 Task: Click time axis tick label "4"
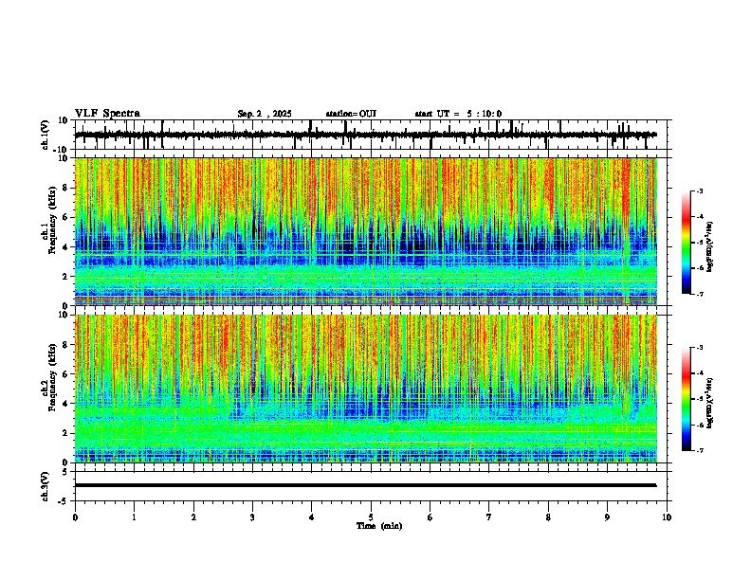tap(312, 517)
